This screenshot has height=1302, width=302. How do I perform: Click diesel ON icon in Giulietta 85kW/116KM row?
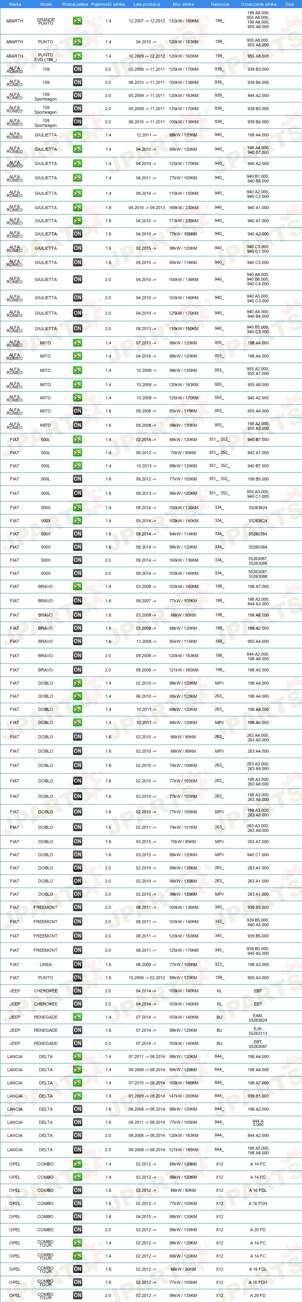tap(77, 262)
